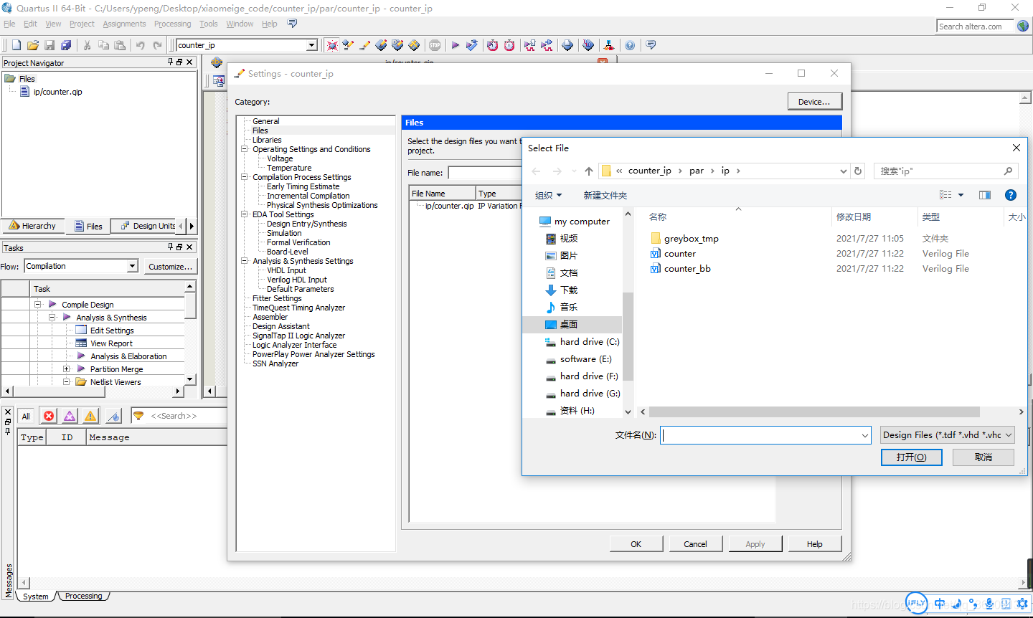Viewport: 1033px width, 618px height.
Task: Click the altera.com search globe icon
Action: 1023,26
